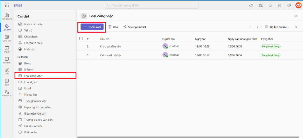The image size is (303, 138).
Task: Open the app launcher grid icon
Action: pyautogui.click(x=7, y=5)
